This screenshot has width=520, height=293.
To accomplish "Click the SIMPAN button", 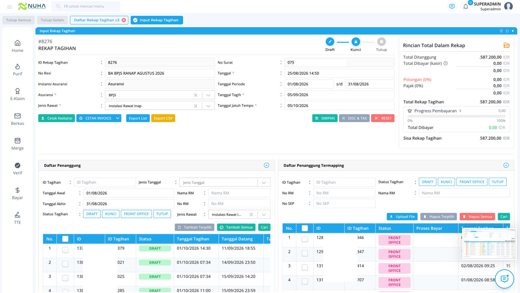I will [x=325, y=118].
